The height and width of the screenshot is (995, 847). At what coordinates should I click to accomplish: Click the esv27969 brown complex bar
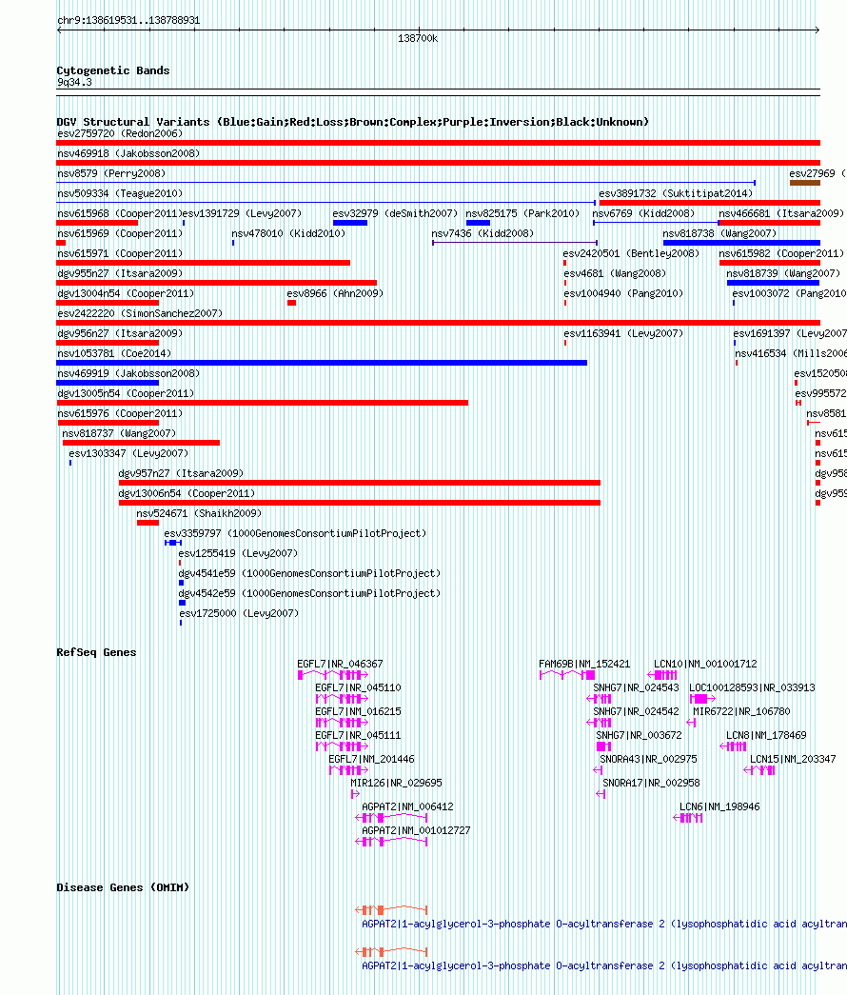805,183
